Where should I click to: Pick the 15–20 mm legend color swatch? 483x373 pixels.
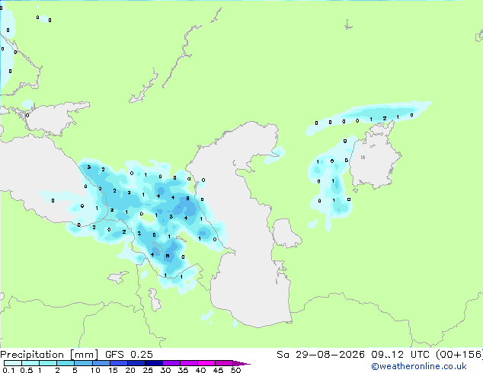119,363
